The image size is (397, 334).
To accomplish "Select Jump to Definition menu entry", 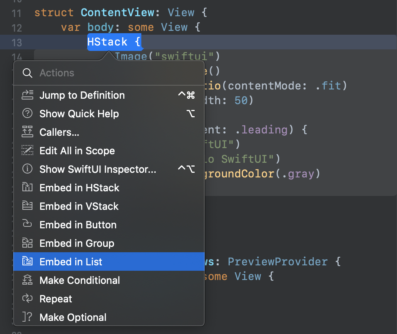I will tap(82, 95).
